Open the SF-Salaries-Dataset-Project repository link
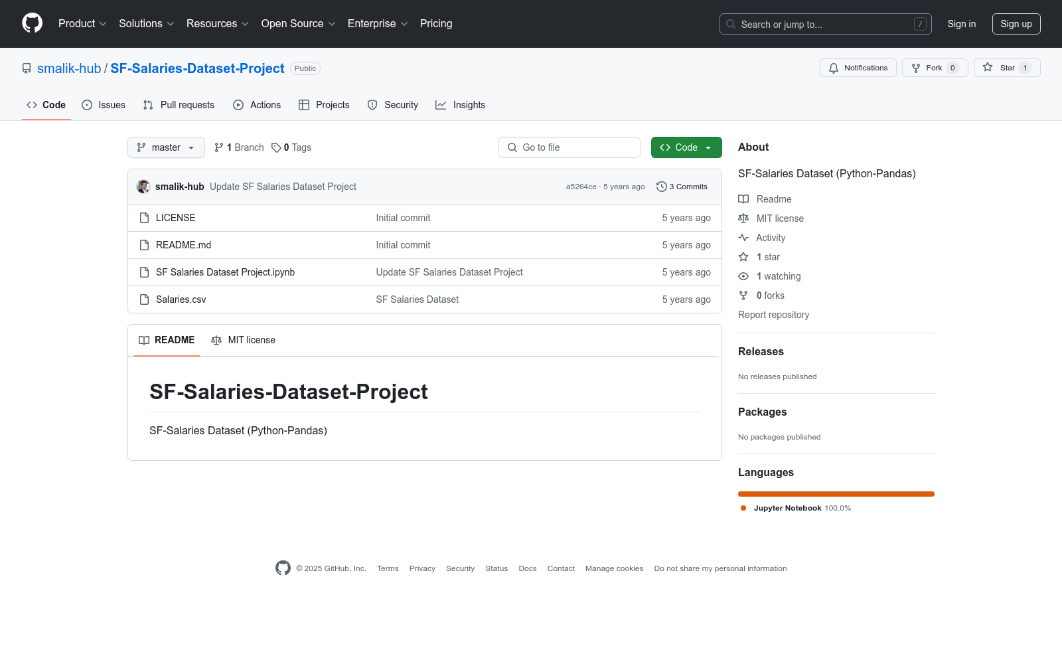The height and width of the screenshot is (664, 1062). [197, 68]
